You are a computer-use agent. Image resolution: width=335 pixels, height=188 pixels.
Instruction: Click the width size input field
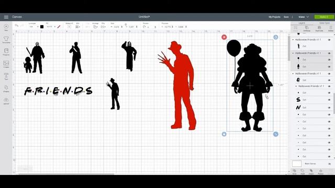click(117, 27)
